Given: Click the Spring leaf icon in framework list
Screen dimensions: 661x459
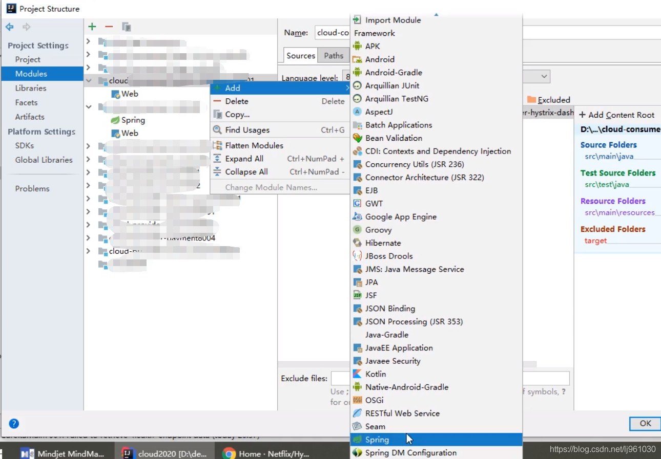Looking at the screenshot, I should [357, 440].
